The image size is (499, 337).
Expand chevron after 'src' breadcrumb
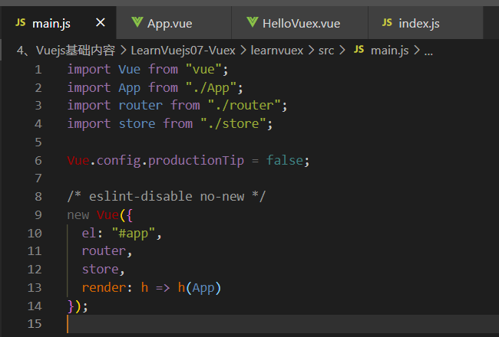click(342, 51)
